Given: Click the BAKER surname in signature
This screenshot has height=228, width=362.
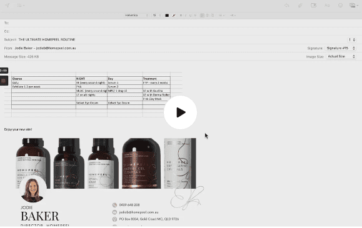Looking at the screenshot, I should (x=40, y=216).
